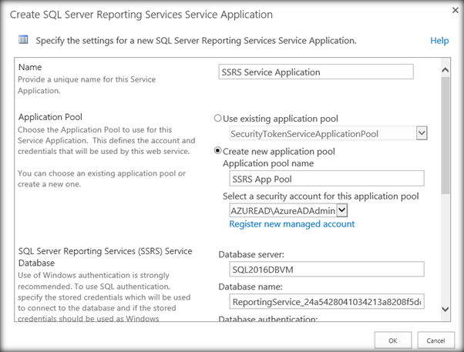This screenshot has width=464, height=352.
Task: Open the SecurityTokenServiceApplicationPool dropdown
Action: coord(421,134)
